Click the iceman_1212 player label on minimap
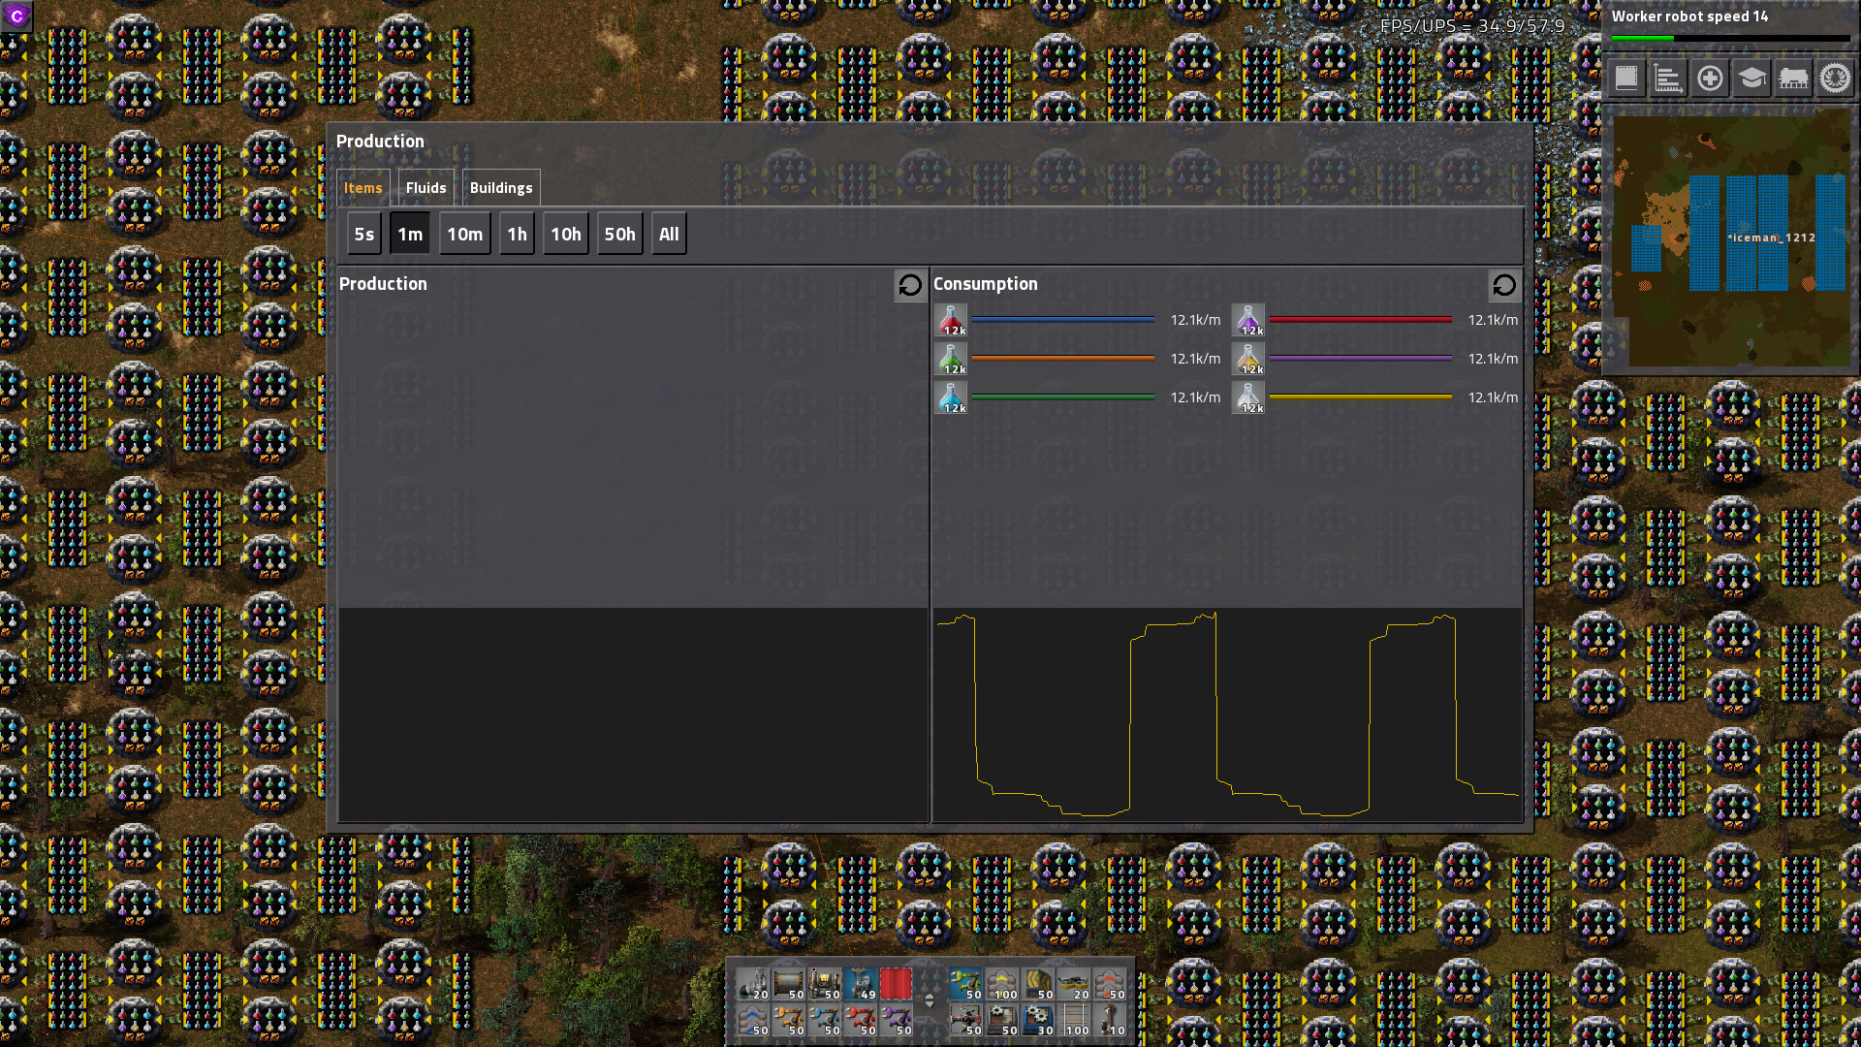 point(1772,238)
